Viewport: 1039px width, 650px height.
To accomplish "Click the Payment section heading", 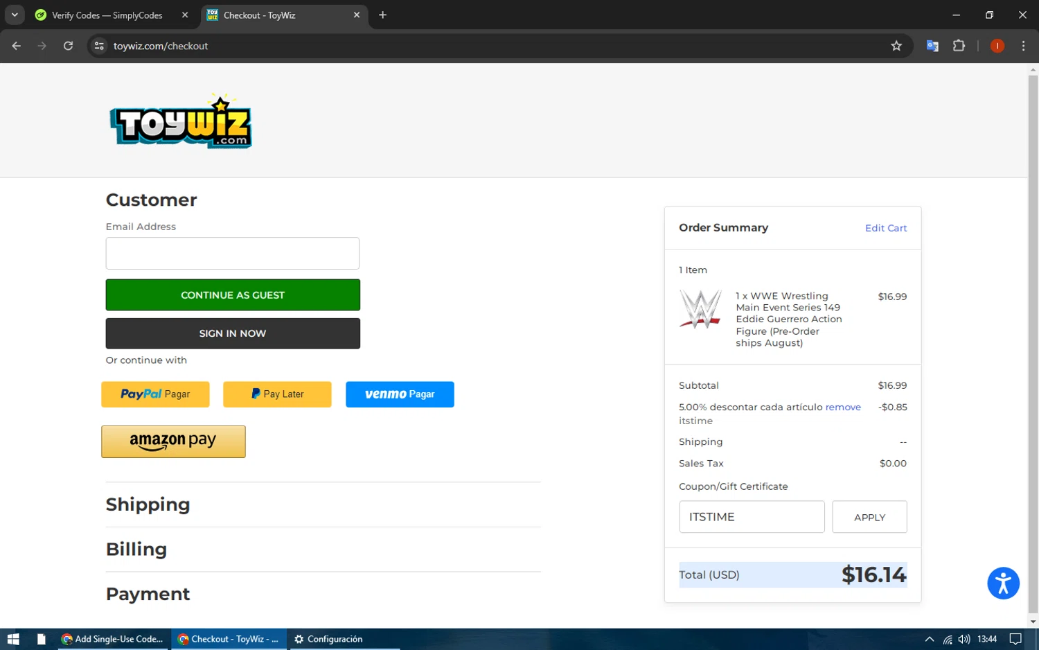I will [148, 595].
